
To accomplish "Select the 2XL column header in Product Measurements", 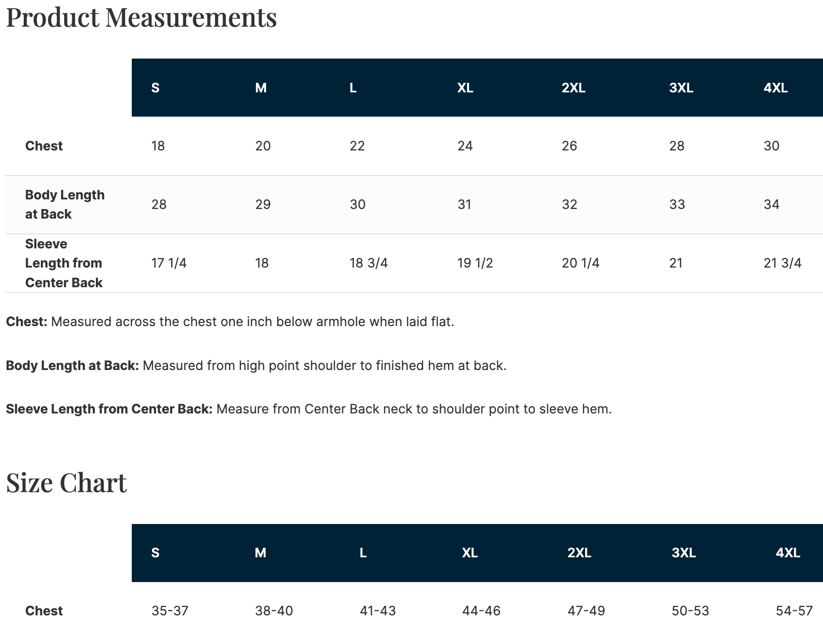I will pyautogui.click(x=574, y=88).
